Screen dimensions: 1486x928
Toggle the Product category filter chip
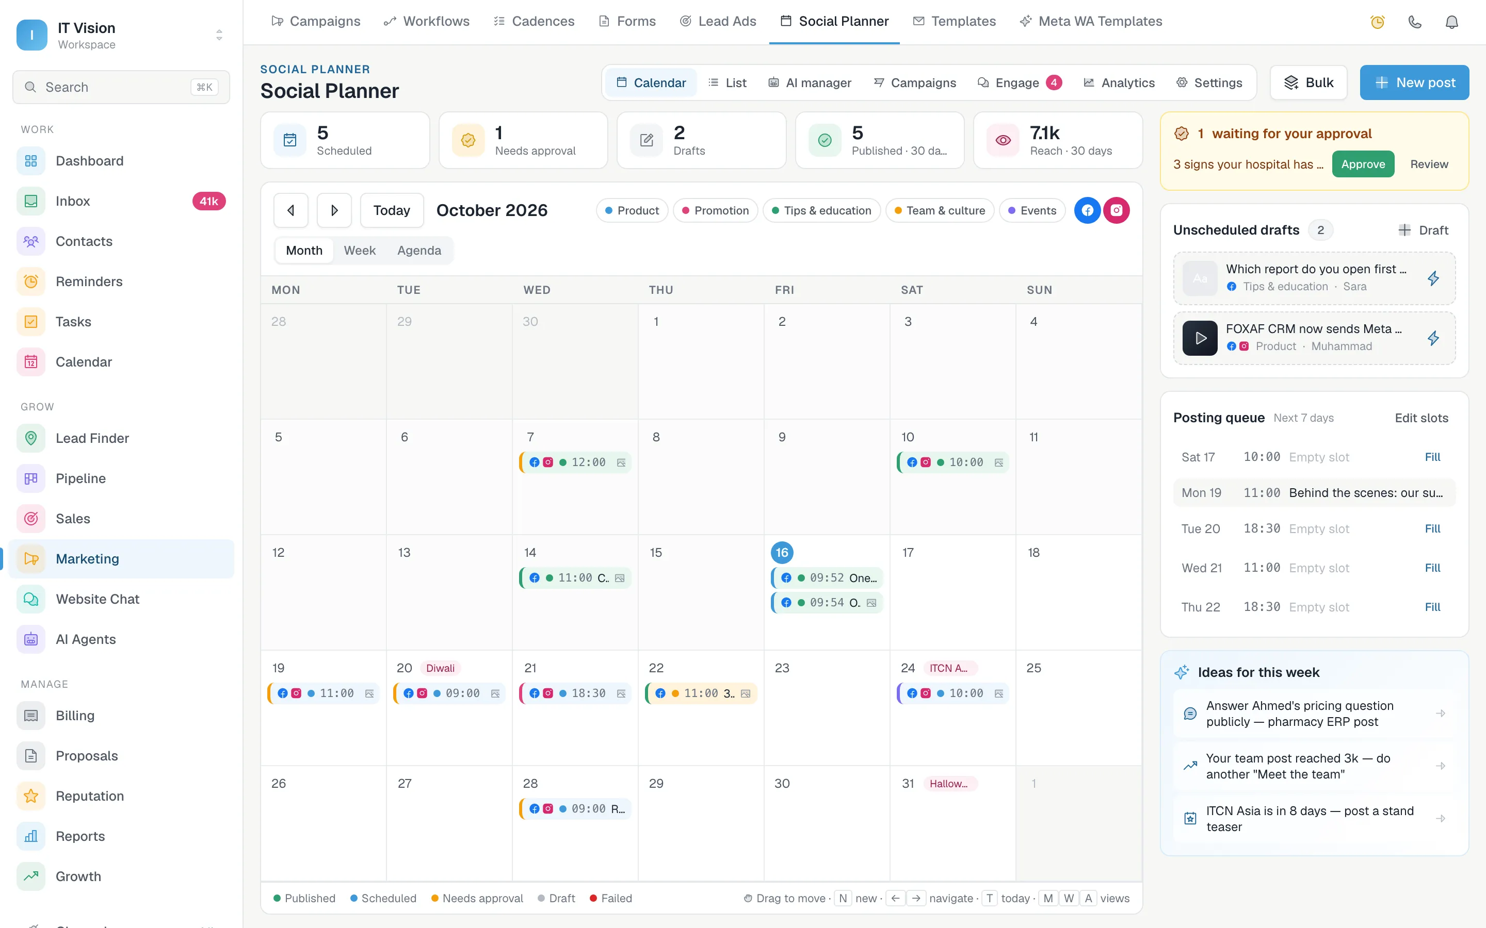pos(632,210)
